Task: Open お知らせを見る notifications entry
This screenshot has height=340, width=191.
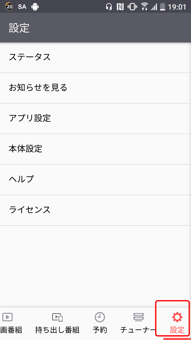Action: point(95,88)
